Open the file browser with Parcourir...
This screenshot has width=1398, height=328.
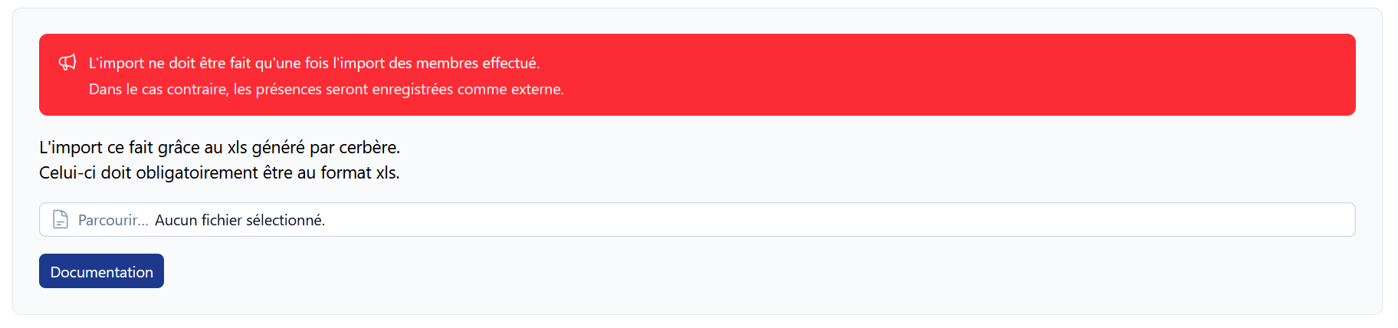tap(113, 220)
